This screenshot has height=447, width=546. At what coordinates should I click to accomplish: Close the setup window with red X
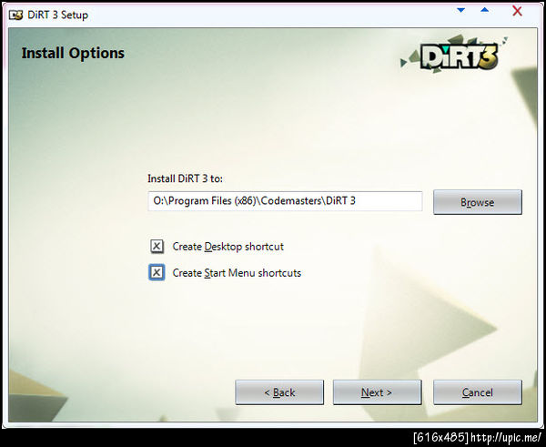pos(517,11)
